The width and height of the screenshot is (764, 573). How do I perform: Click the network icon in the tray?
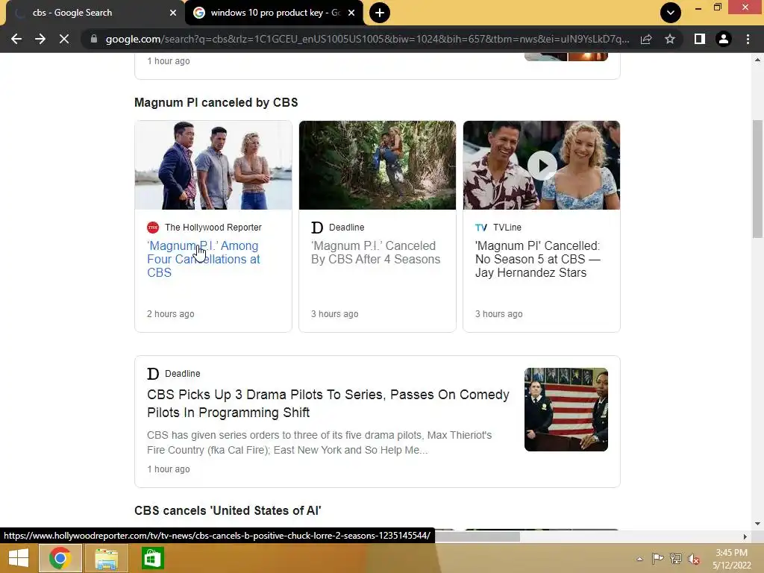click(x=676, y=558)
